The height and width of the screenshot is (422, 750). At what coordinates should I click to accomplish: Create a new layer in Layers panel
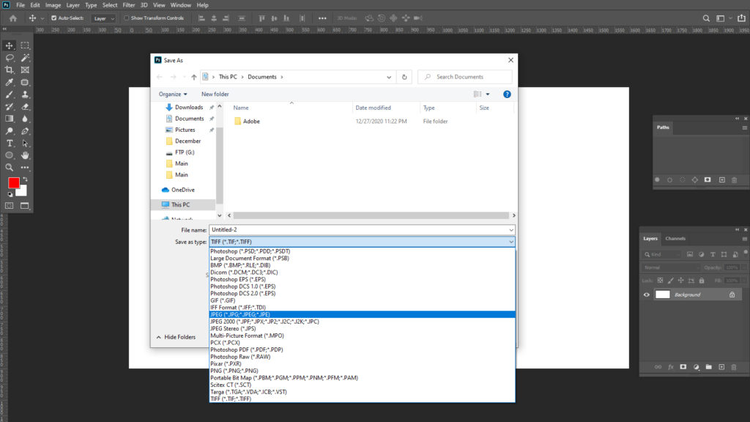[x=721, y=367]
